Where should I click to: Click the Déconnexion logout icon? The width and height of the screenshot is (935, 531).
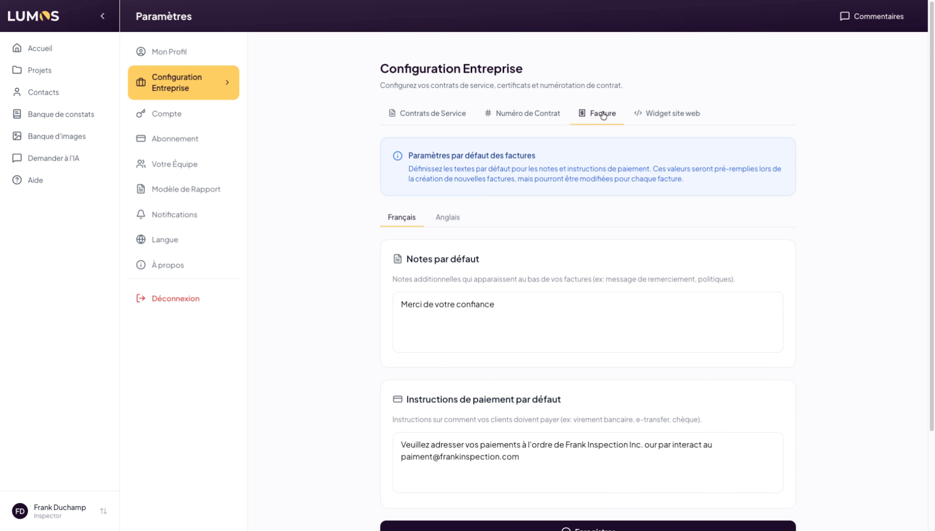point(141,298)
